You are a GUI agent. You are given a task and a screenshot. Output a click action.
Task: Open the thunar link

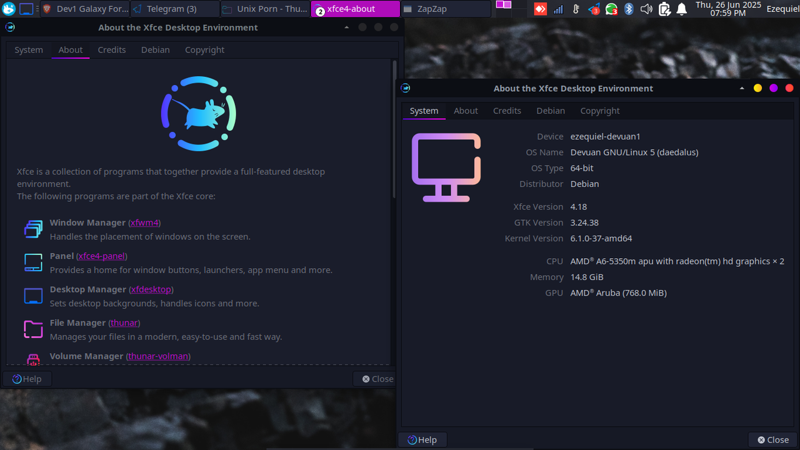click(124, 322)
